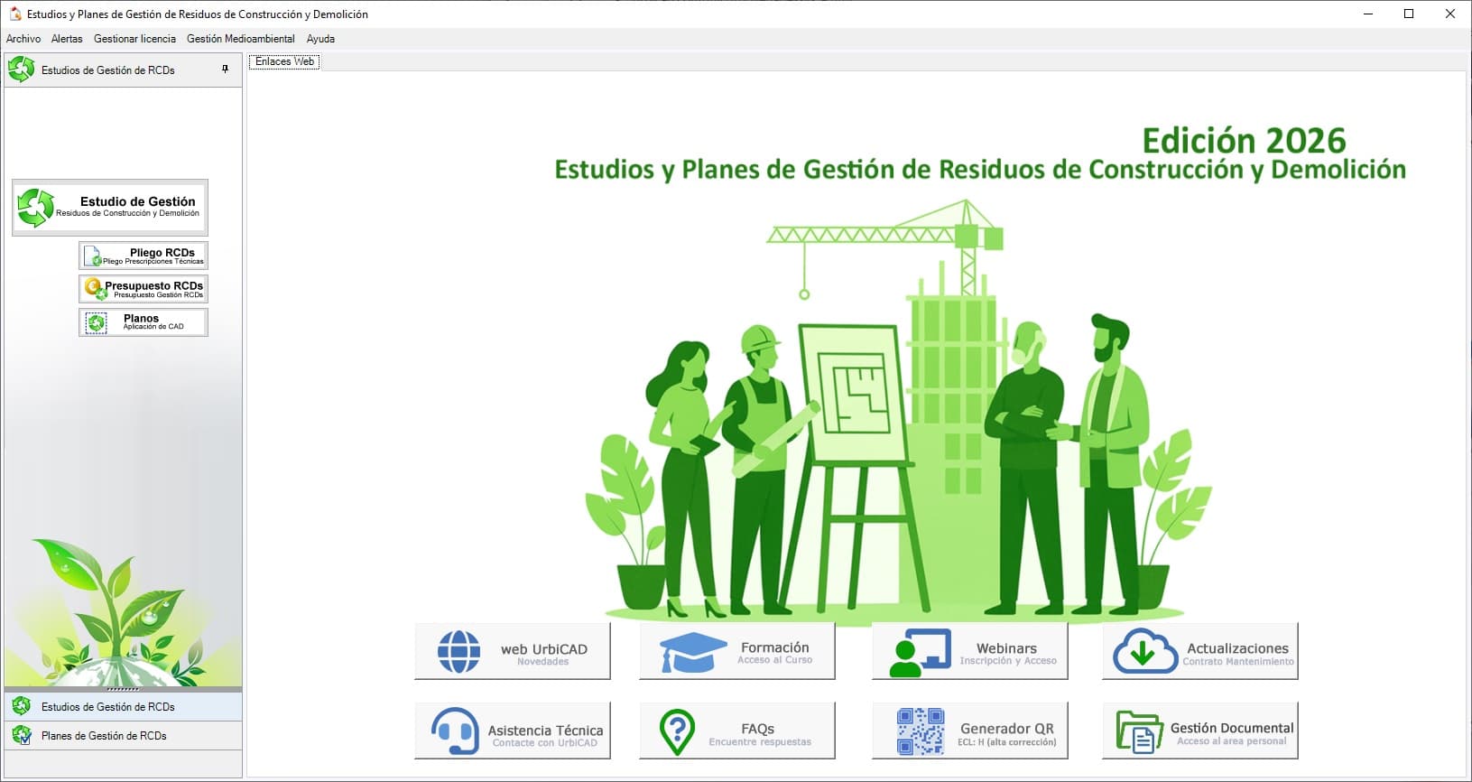Click the application icon in title bar
The image size is (1472, 782).
(14, 14)
